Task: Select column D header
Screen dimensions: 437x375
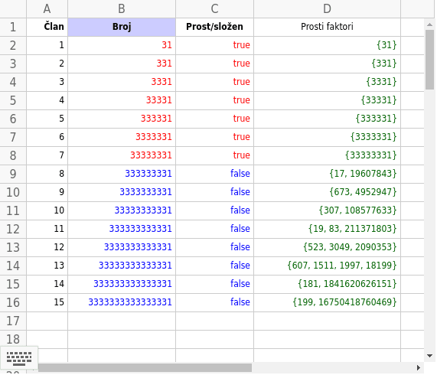Action: pos(328,9)
